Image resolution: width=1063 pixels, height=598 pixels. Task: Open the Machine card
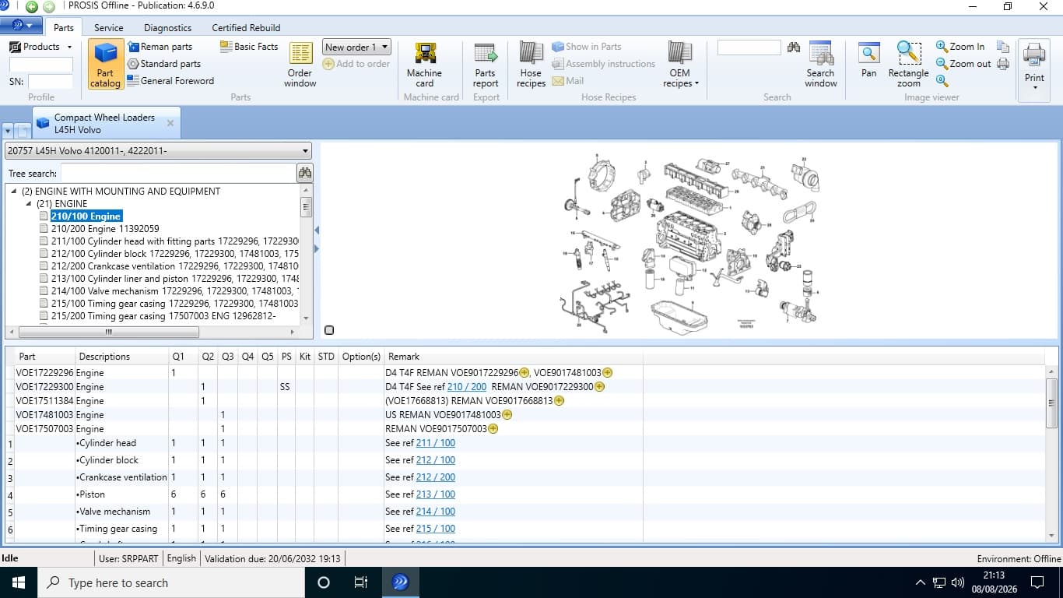tap(425, 65)
